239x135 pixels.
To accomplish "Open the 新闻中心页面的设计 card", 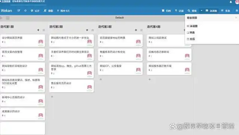I will (x=22, y=100).
